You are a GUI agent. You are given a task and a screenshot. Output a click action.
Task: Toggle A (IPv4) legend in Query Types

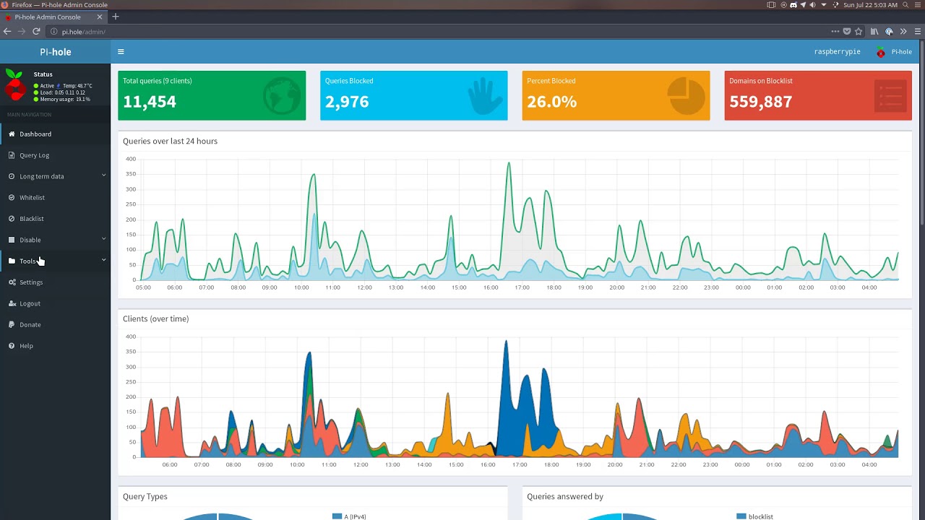click(x=350, y=516)
